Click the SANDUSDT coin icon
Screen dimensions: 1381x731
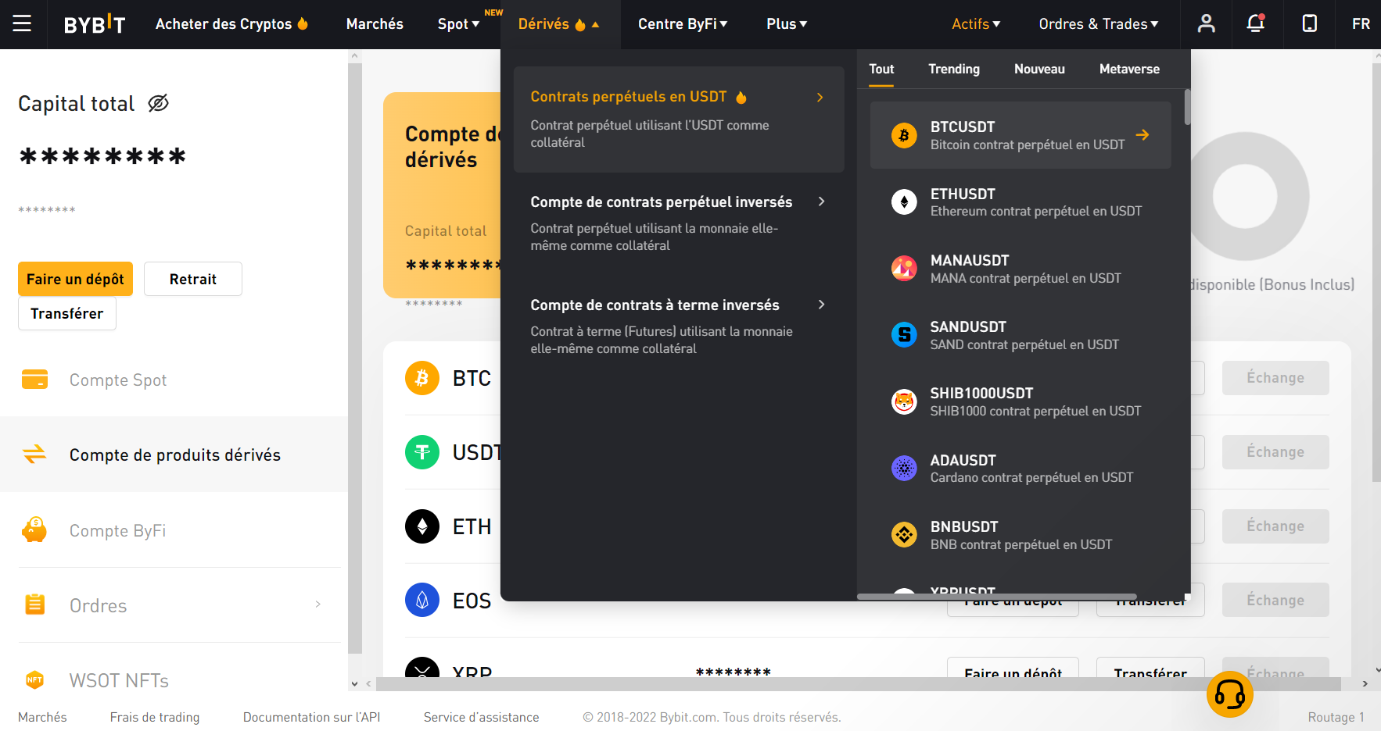pos(904,335)
